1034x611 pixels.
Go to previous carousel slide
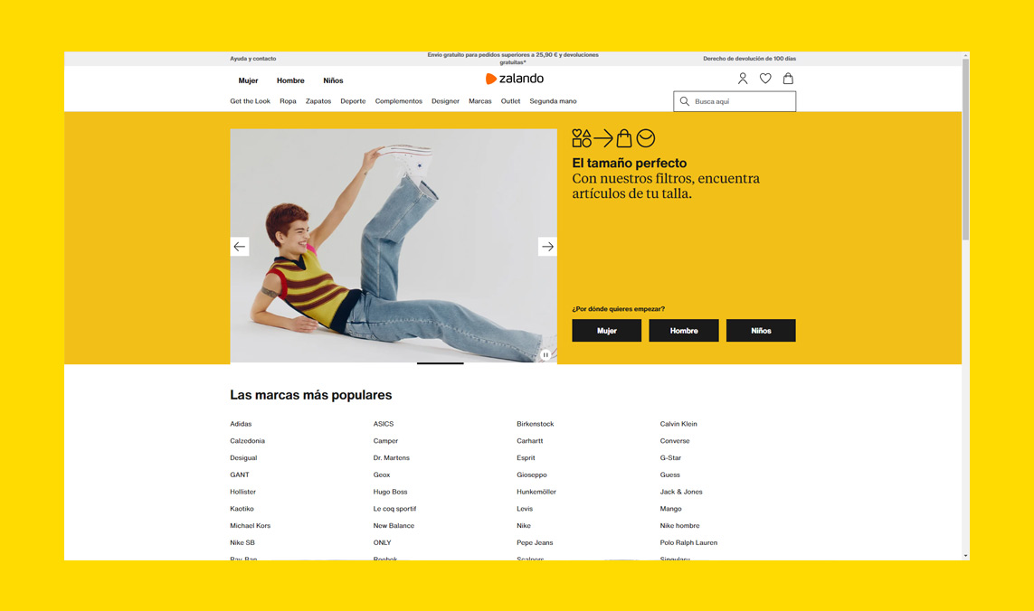[x=240, y=247]
